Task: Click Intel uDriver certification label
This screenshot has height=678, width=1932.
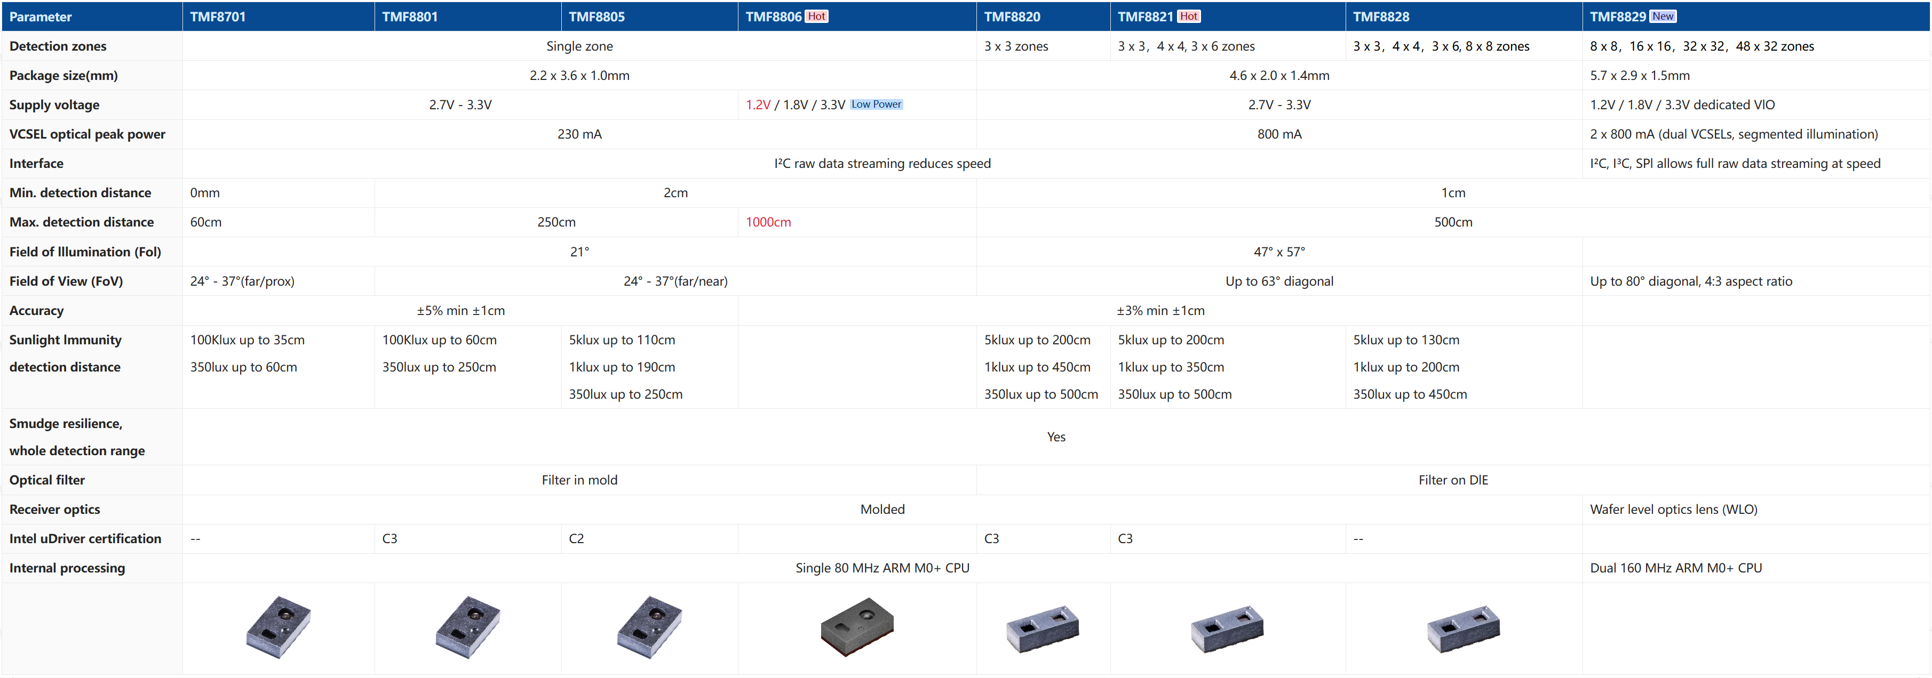Action: tap(85, 539)
